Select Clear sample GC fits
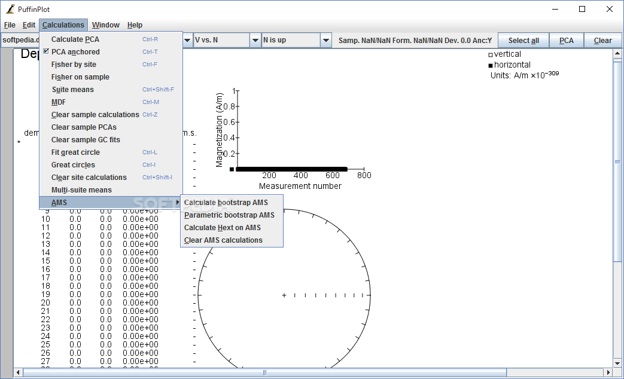 111,140
